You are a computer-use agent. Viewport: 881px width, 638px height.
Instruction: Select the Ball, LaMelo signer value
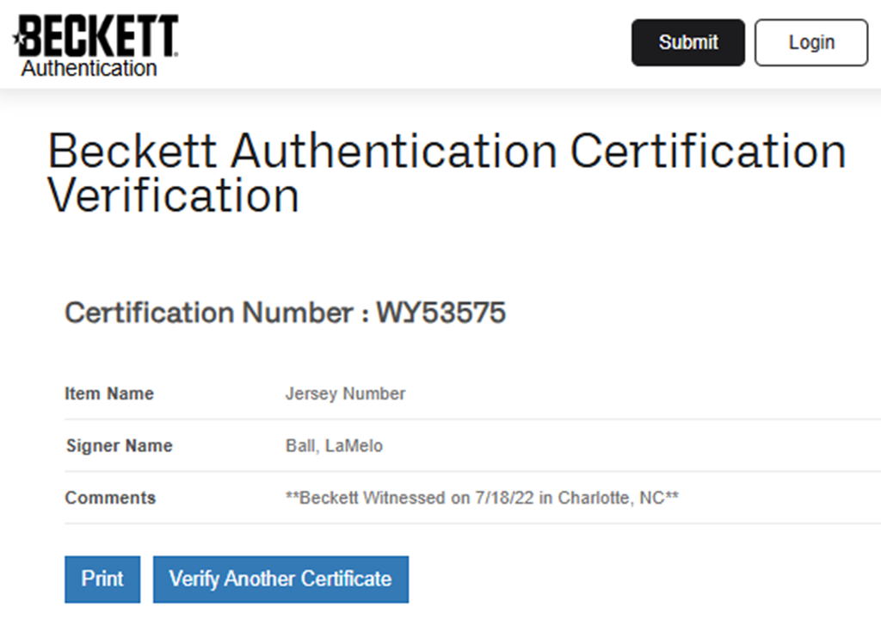(334, 446)
